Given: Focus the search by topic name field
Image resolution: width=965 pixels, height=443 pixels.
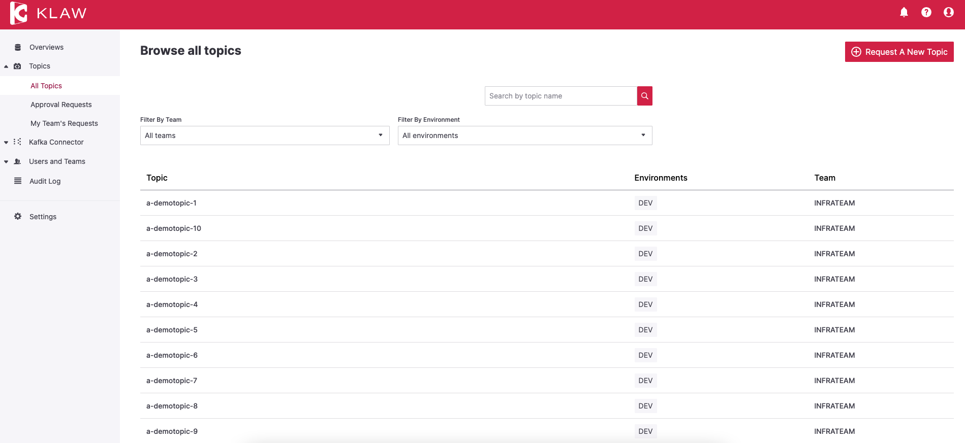Looking at the screenshot, I should pos(560,96).
